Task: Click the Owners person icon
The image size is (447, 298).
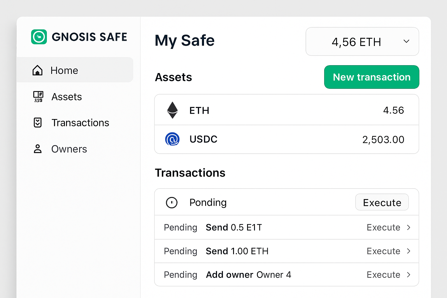Action: [38, 149]
